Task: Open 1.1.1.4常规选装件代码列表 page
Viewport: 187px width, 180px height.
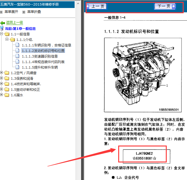Action: point(43,62)
